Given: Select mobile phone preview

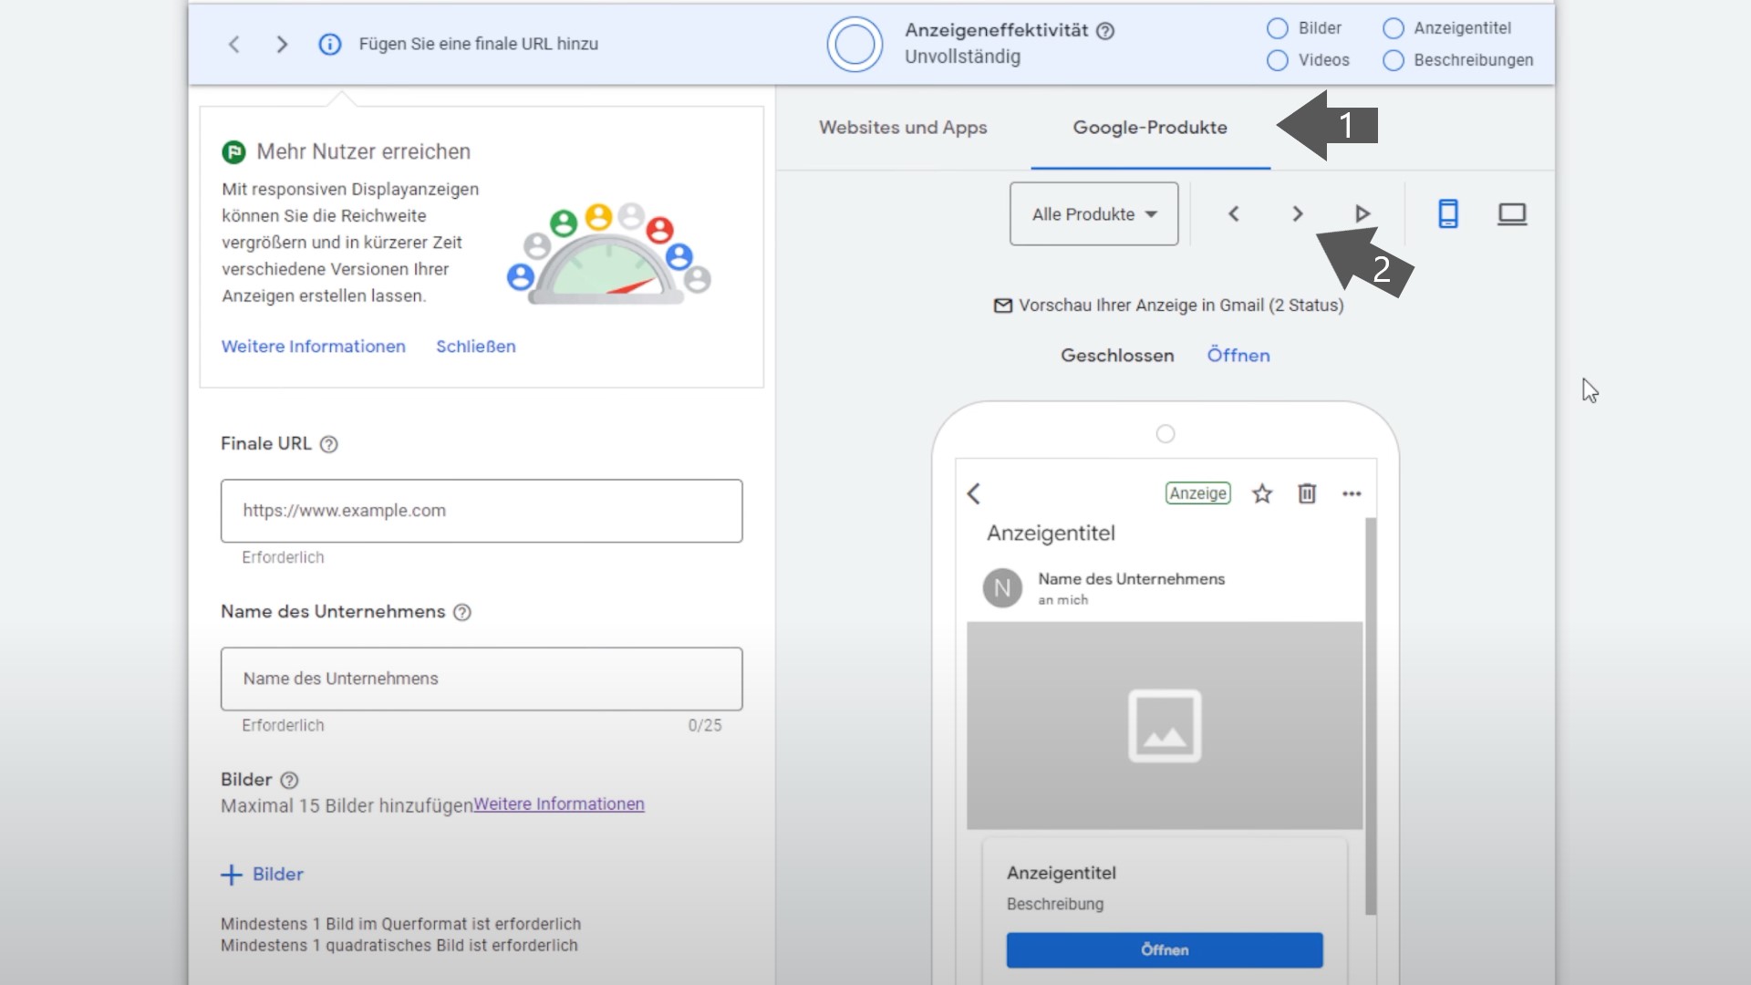Looking at the screenshot, I should click(x=1448, y=213).
